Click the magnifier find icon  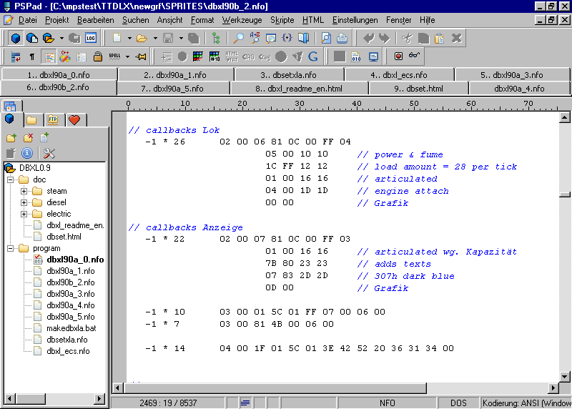pos(238,38)
